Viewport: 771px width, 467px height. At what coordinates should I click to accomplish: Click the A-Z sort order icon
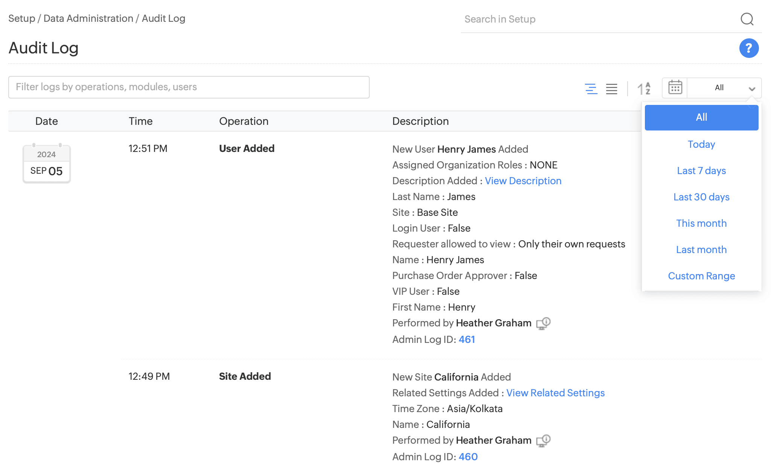(x=644, y=89)
